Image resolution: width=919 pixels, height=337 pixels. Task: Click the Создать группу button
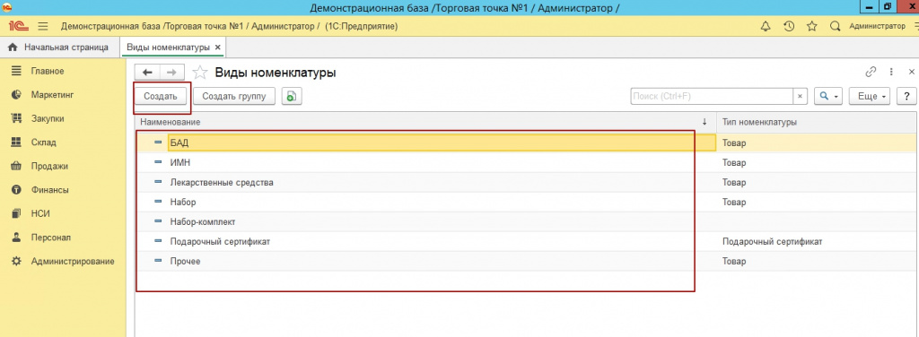pos(234,97)
